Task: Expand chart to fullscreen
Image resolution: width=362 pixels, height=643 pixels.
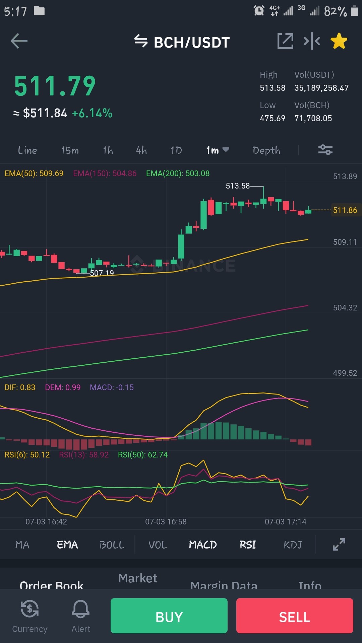Action: pos(339,544)
